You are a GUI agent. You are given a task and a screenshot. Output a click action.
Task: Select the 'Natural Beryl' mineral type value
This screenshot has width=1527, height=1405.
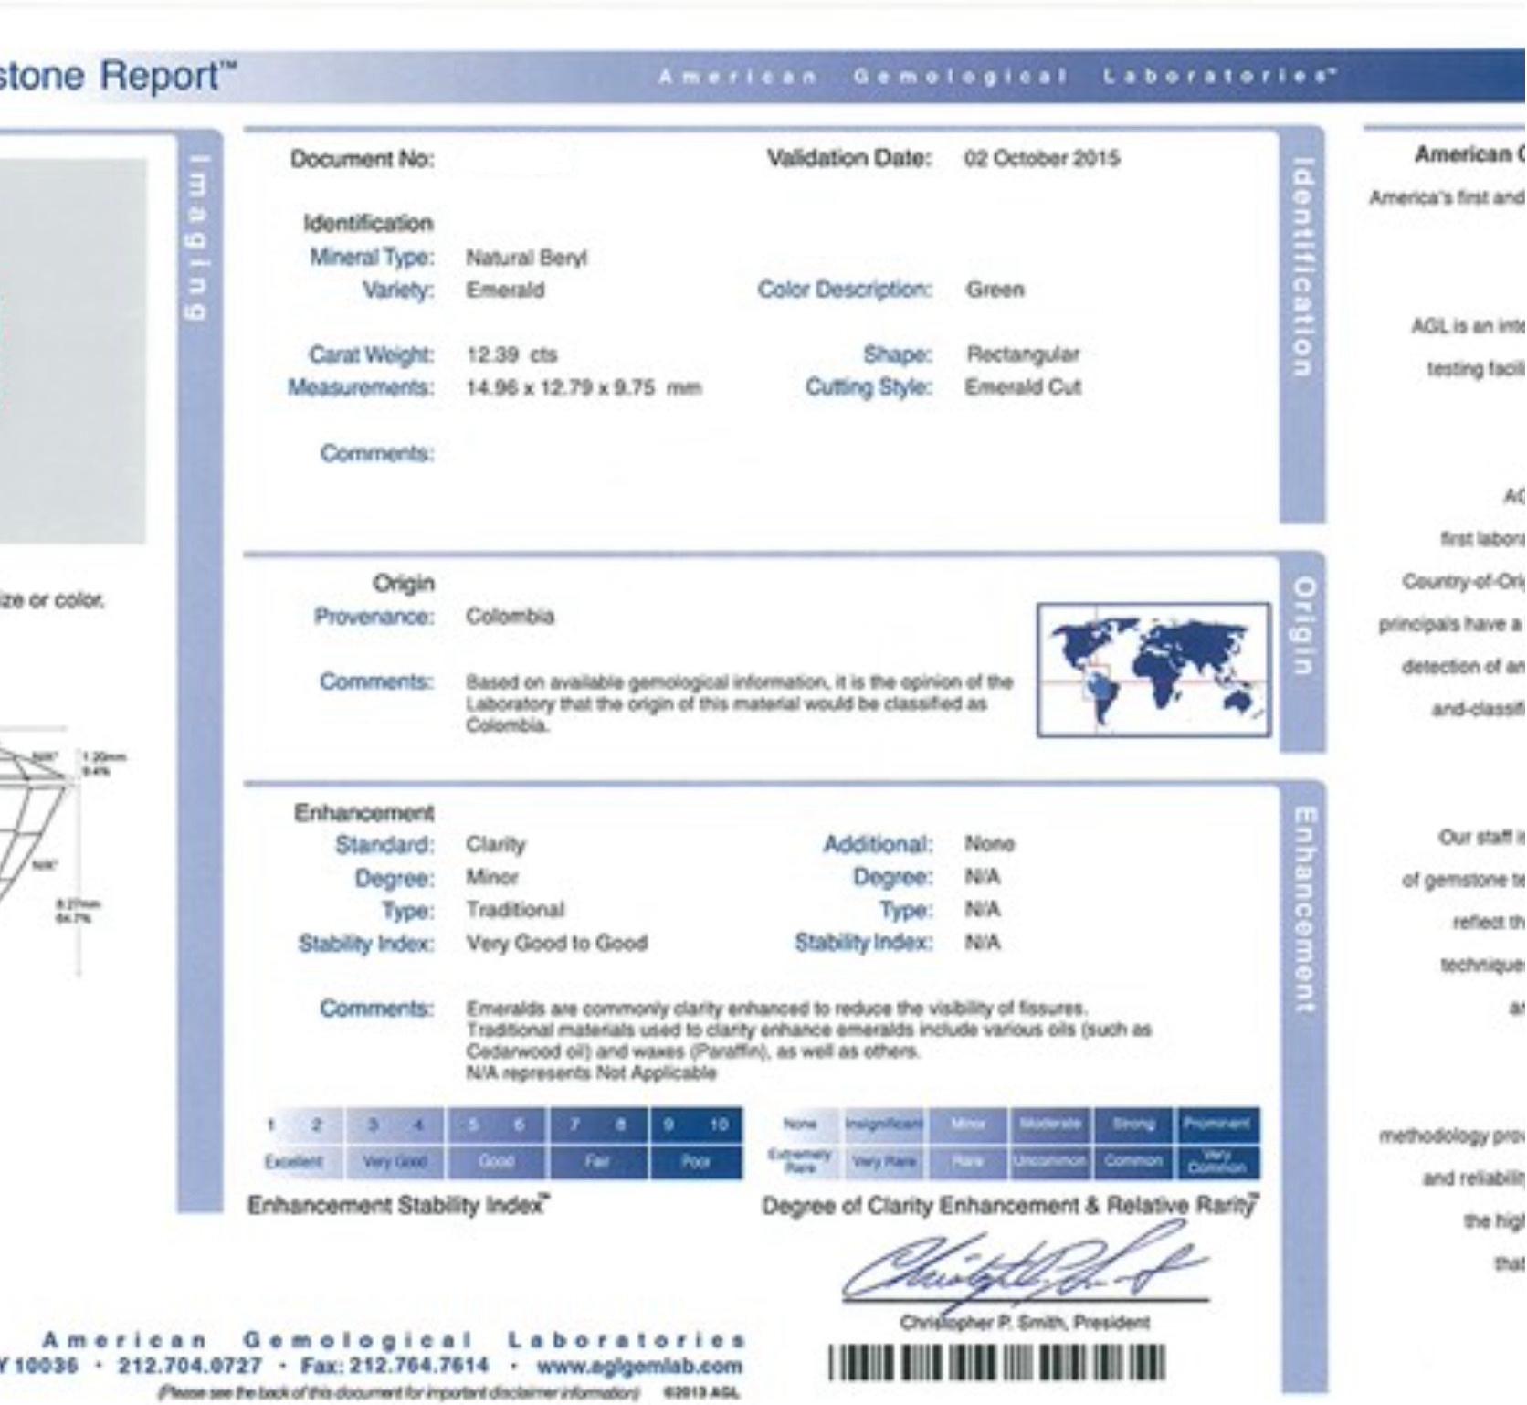tap(527, 258)
